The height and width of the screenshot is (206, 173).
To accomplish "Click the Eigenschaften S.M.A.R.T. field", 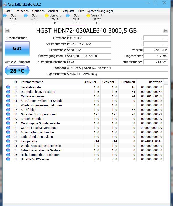I will point(117,74).
